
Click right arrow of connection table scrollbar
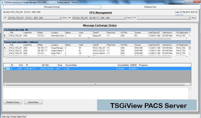pos(190,84)
